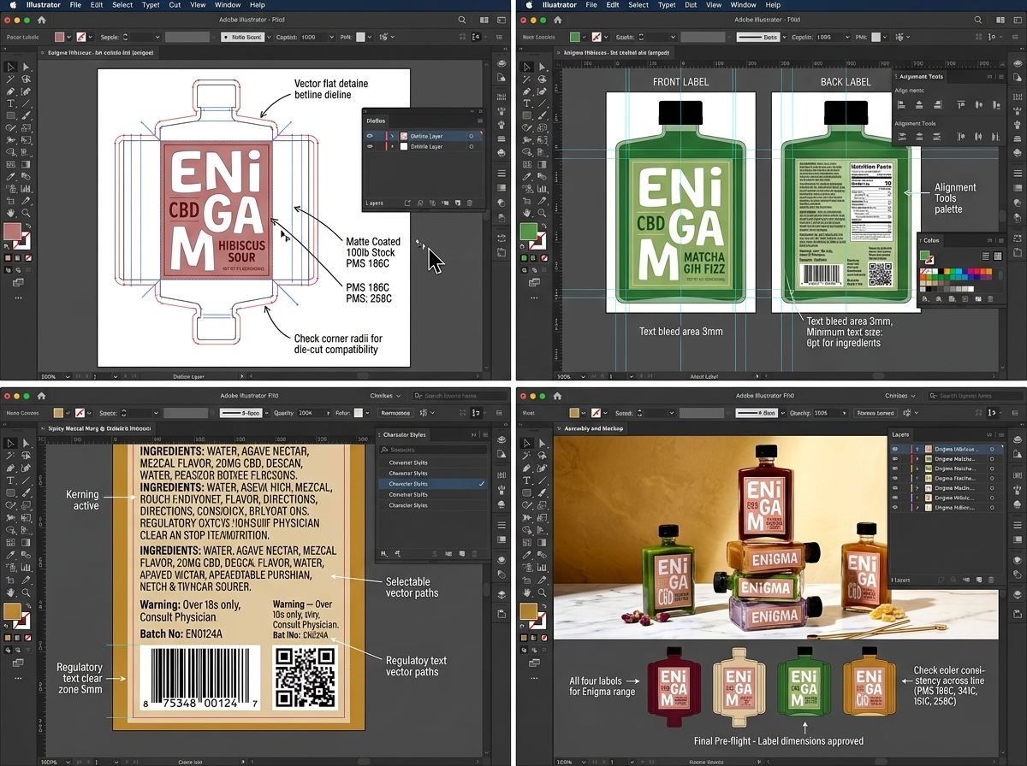This screenshot has height=766, width=1027.
Task: Click gold fill swatch in ingredients control bar
Action: click(60, 413)
